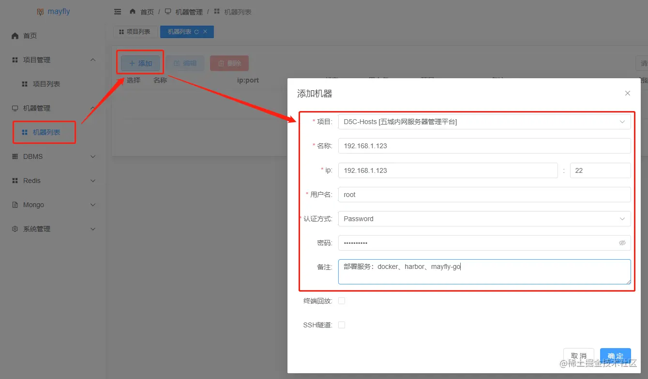The width and height of the screenshot is (648, 379).
Task: Click the 备注 textarea
Action: pos(484,272)
